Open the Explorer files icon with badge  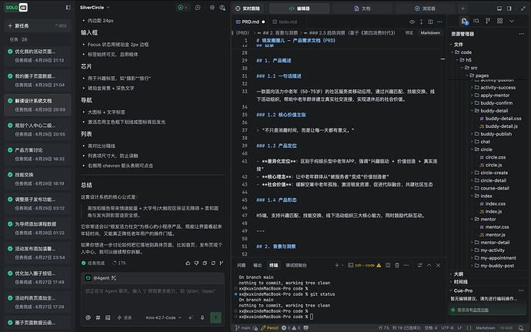464,21
